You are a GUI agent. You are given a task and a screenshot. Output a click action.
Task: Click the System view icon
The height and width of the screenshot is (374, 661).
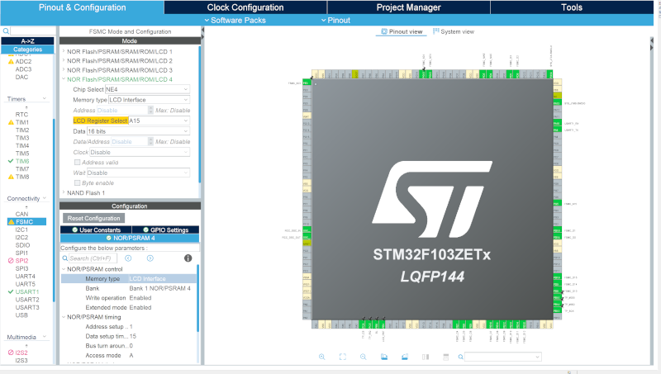(x=436, y=31)
